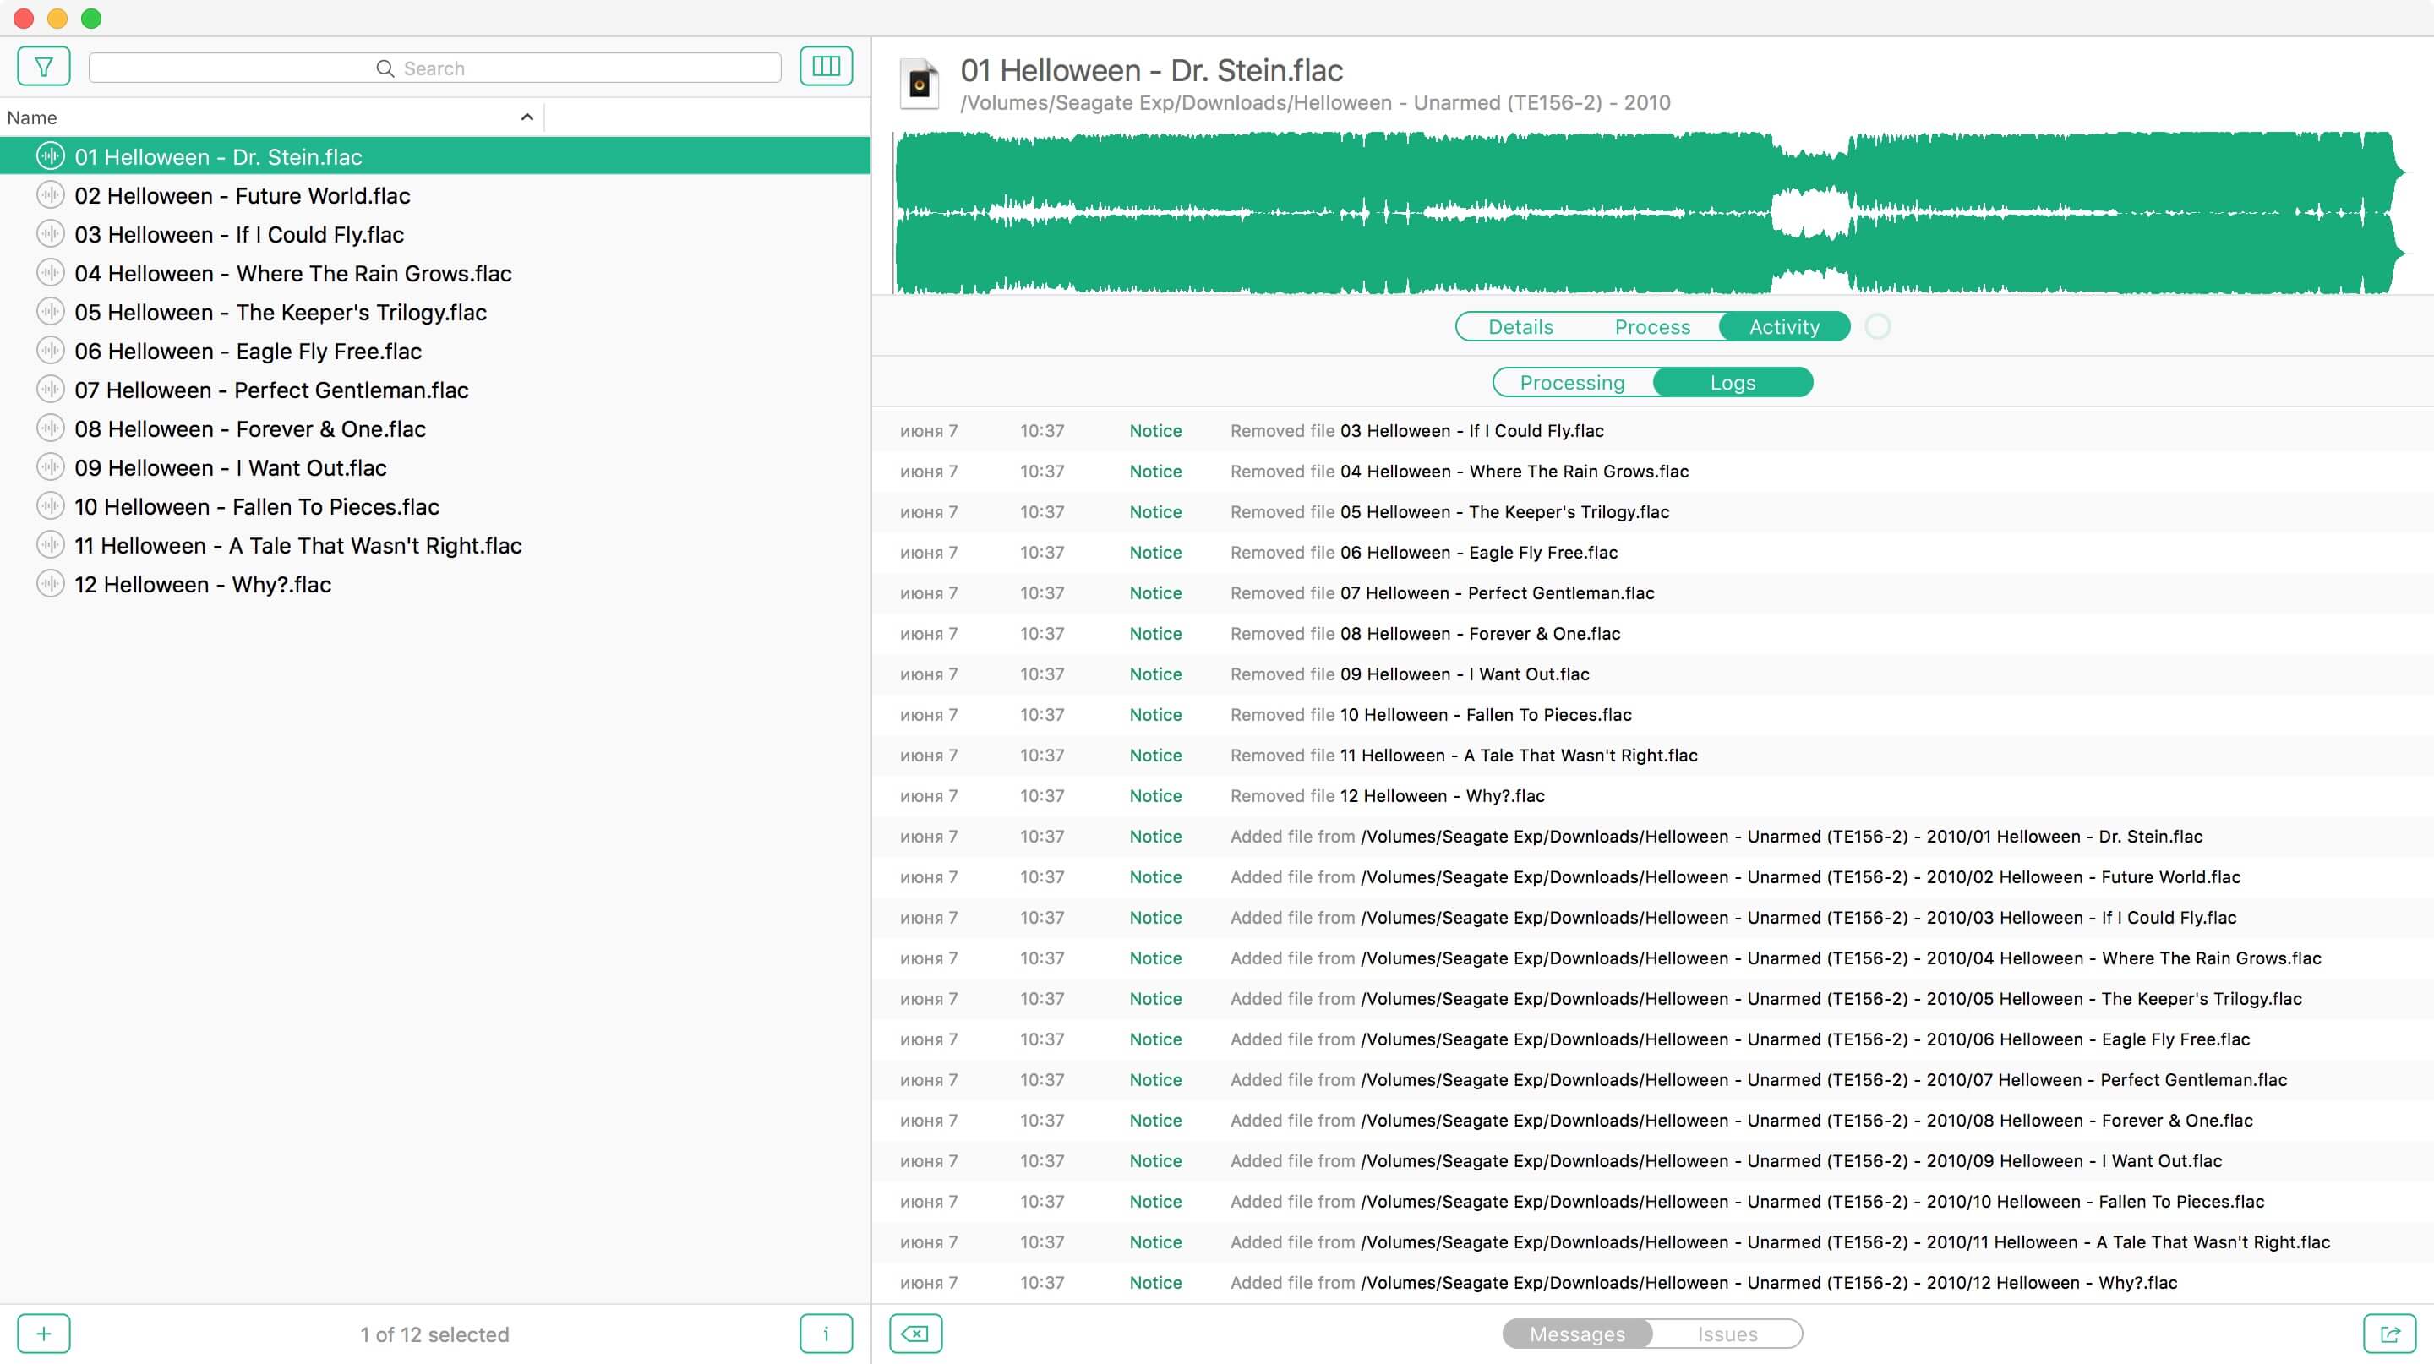
Task: Select 09 Helloween - I Want Out.flac
Action: pyautogui.click(x=434, y=467)
